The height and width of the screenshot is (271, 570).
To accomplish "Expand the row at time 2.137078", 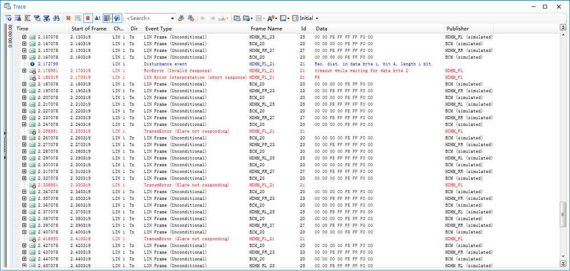I will [x=25, y=36].
